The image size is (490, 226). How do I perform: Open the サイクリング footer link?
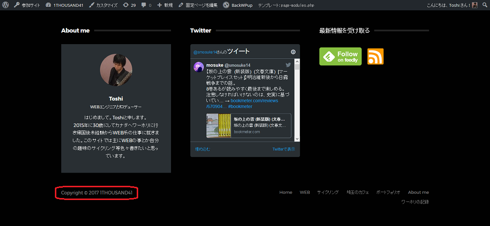coord(327,192)
